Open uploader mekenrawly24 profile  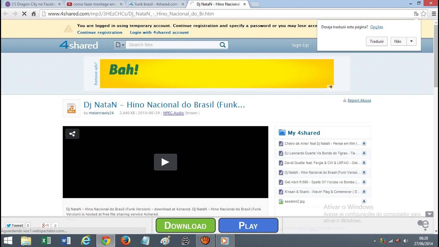[x=101, y=113]
